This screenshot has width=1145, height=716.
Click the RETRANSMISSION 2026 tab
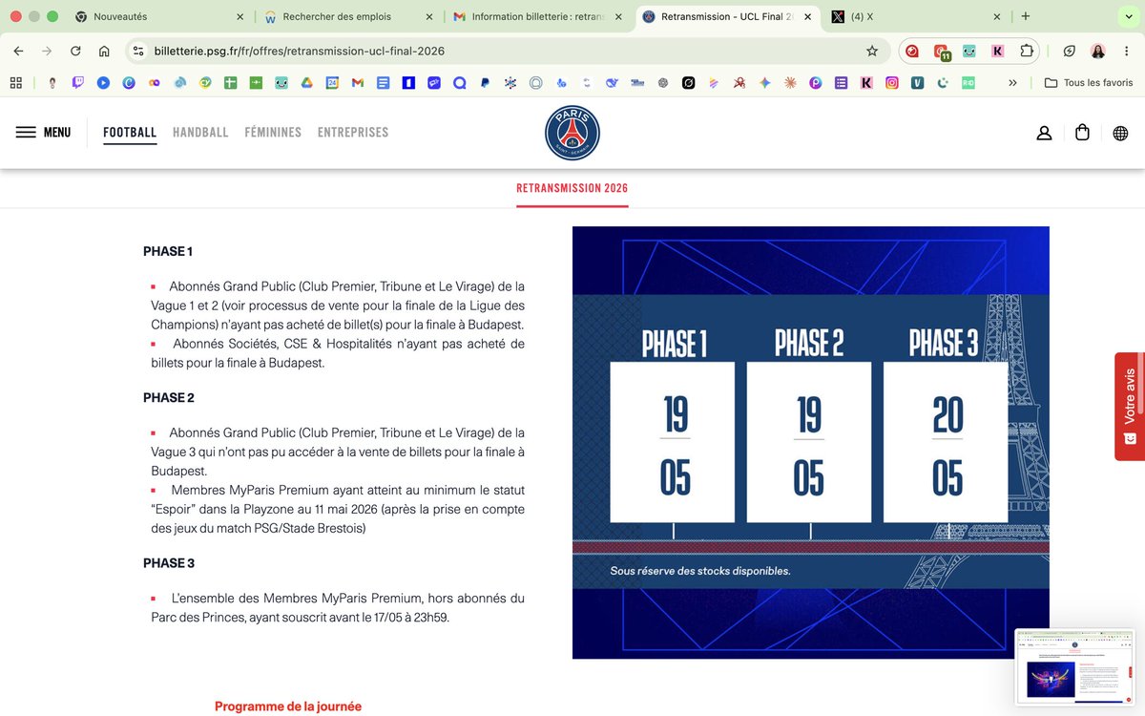click(572, 188)
